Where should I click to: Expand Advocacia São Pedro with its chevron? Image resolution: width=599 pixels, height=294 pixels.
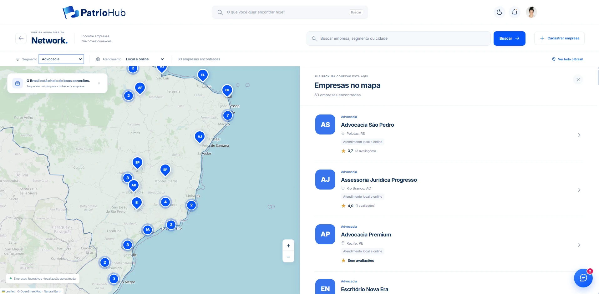pyautogui.click(x=579, y=135)
